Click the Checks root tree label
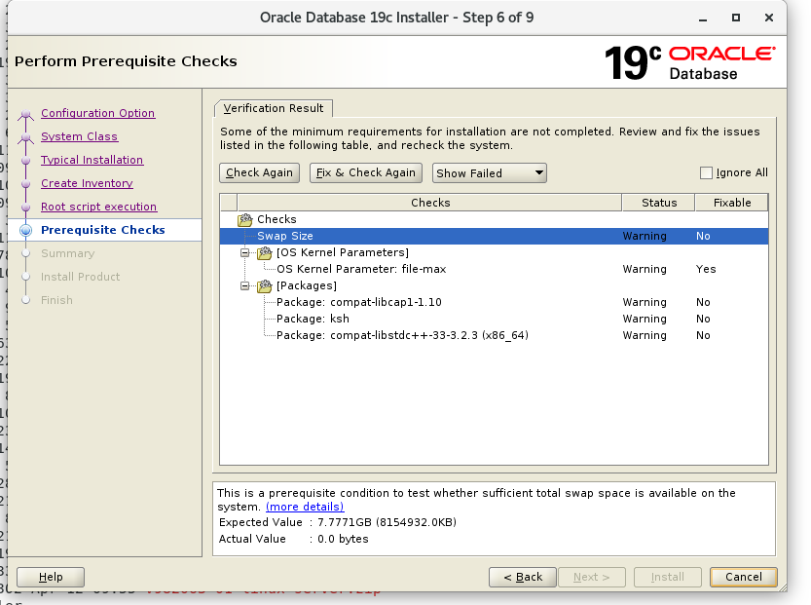The image size is (811, 605). (276, 219)
